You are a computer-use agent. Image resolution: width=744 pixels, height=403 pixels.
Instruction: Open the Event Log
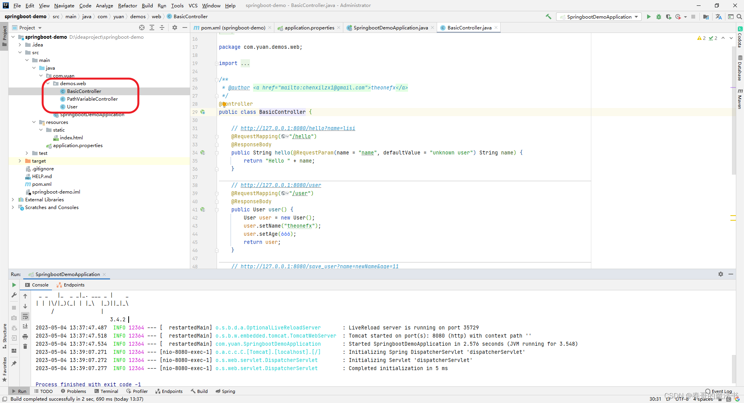click(719, 391)
